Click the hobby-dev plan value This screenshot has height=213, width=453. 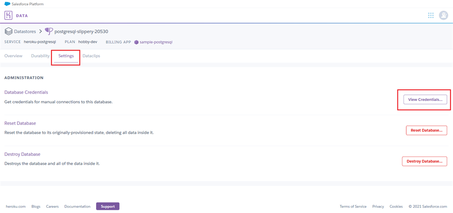pos(88,42)
